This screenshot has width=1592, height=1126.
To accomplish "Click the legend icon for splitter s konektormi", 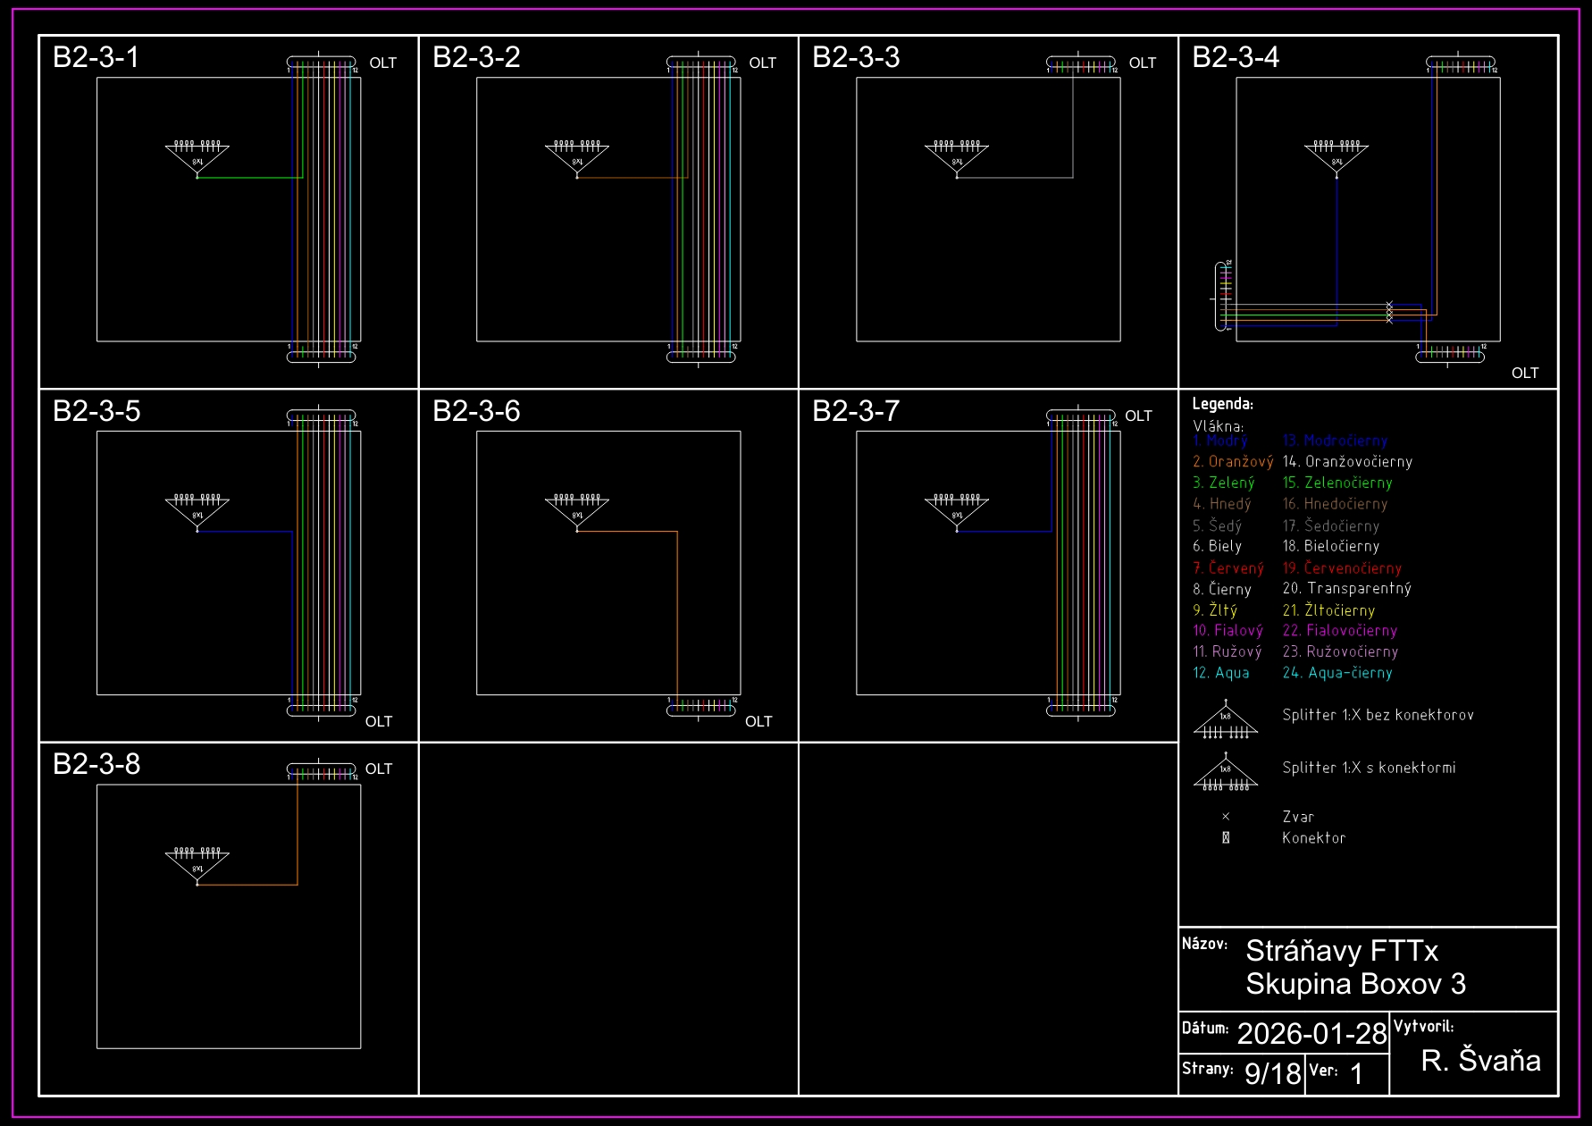I will [x=1226, y=773].
